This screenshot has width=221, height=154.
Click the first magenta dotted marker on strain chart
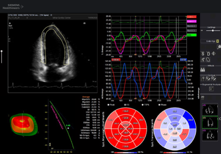(136, 36)
